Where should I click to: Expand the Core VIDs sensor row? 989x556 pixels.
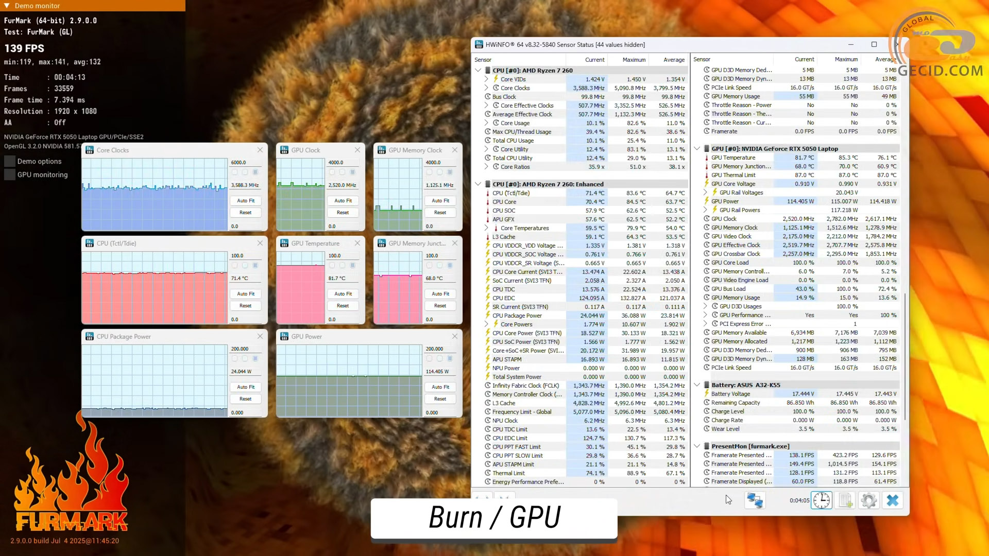486,79
